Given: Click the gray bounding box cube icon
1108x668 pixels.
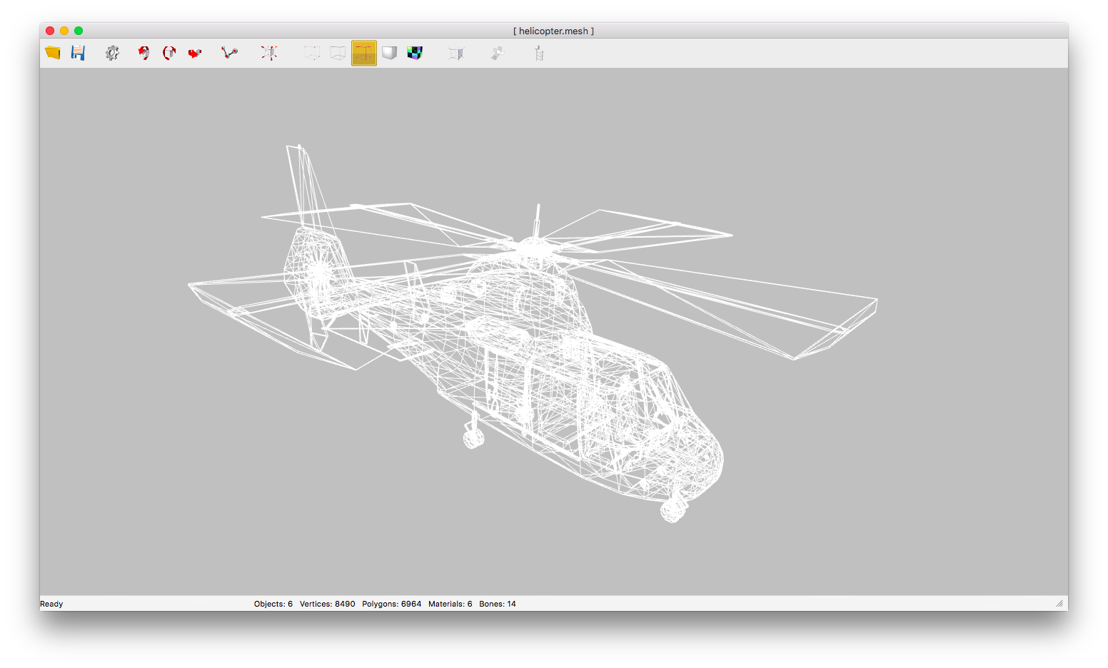Looking at the screenshot, I should (x=456, y=53).
